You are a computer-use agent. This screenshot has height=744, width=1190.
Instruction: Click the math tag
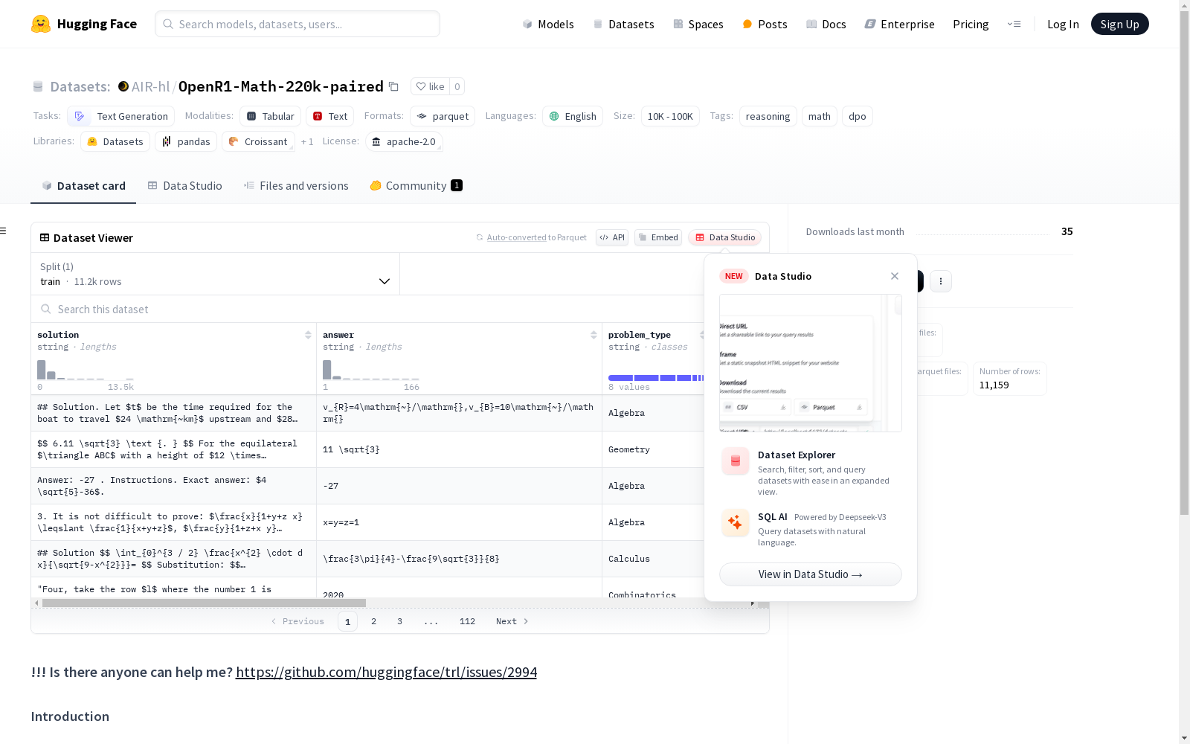pyautogui.click(x=820, y=116)
